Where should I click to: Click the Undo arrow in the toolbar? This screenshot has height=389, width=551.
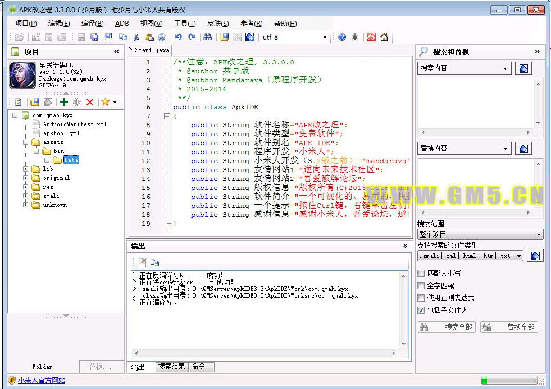click(179, 38)
